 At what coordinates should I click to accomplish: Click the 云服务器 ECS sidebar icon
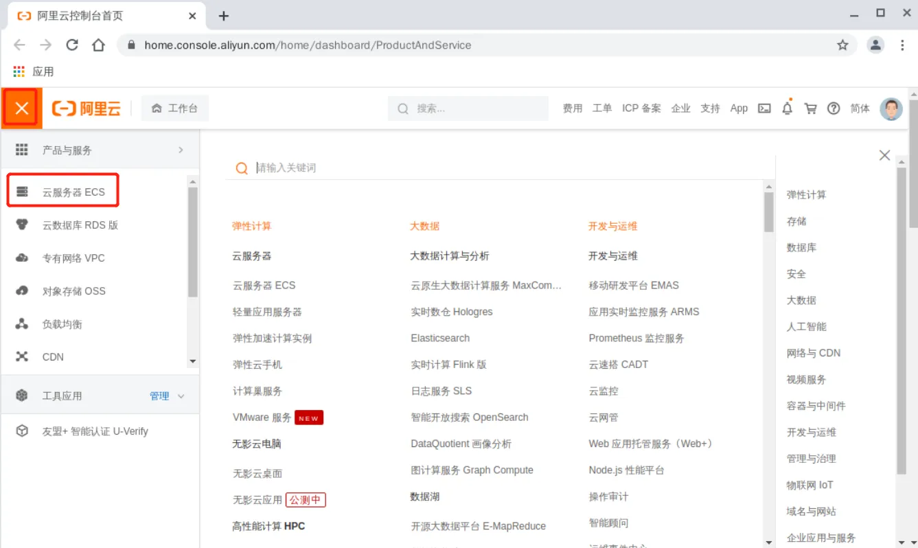(22, 192)
